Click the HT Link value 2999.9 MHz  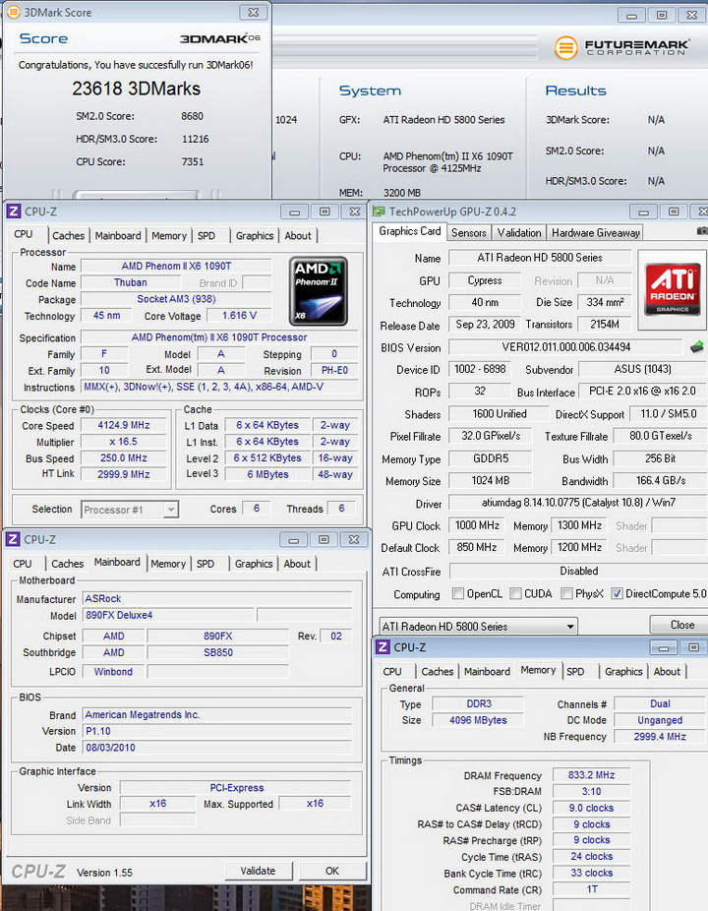click(x=124, y=474)
